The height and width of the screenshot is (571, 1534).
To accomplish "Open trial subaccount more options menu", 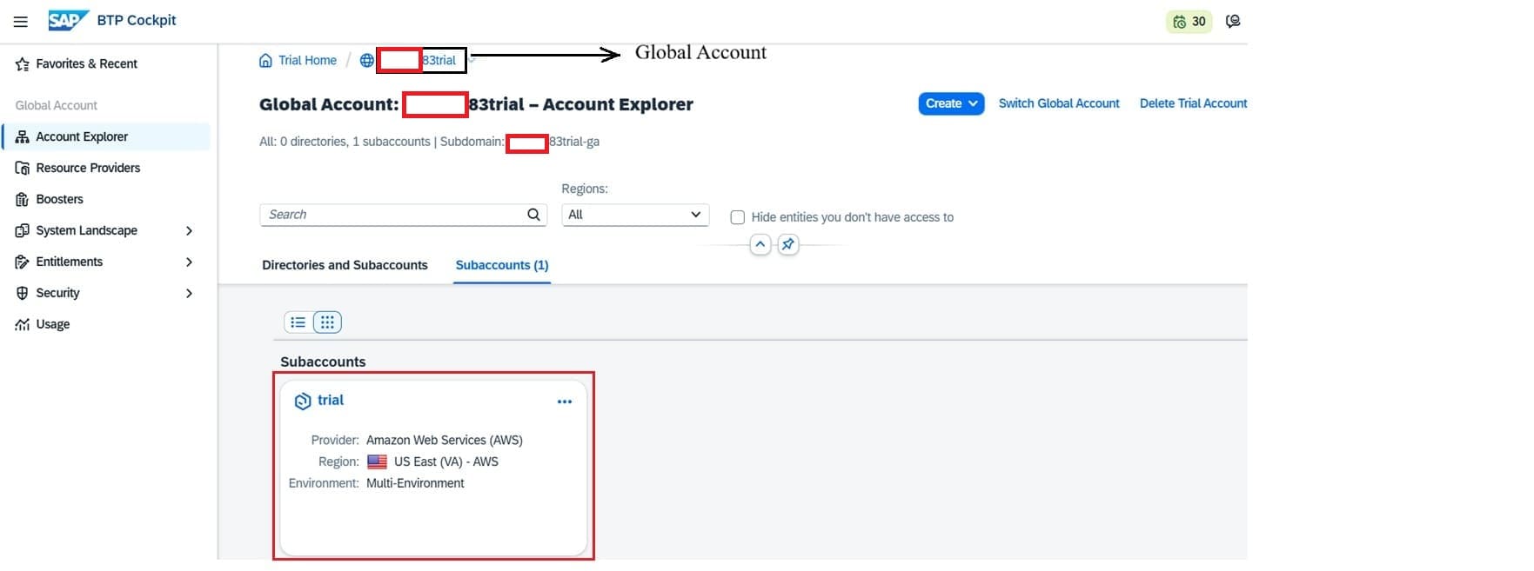I will (565, 402).
